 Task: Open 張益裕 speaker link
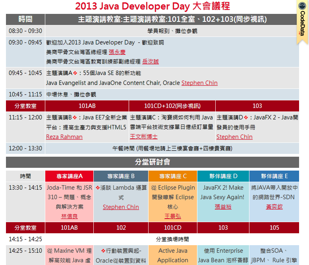point(223,207)
